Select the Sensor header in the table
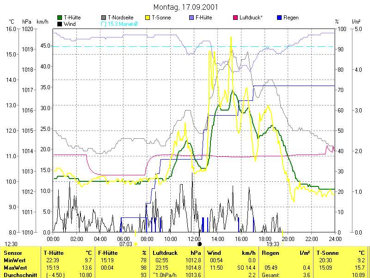Viewport: 370px width, 278px height. click(13, 253)
